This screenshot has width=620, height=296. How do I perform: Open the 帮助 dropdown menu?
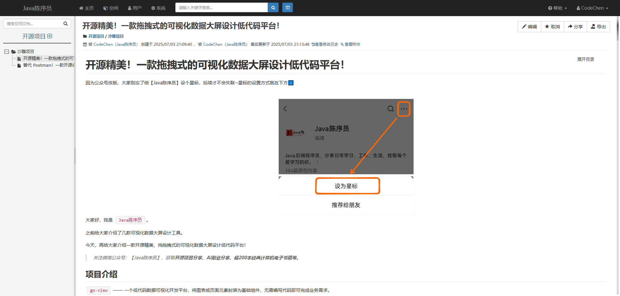pyautogui.click(x=557, y=8)
